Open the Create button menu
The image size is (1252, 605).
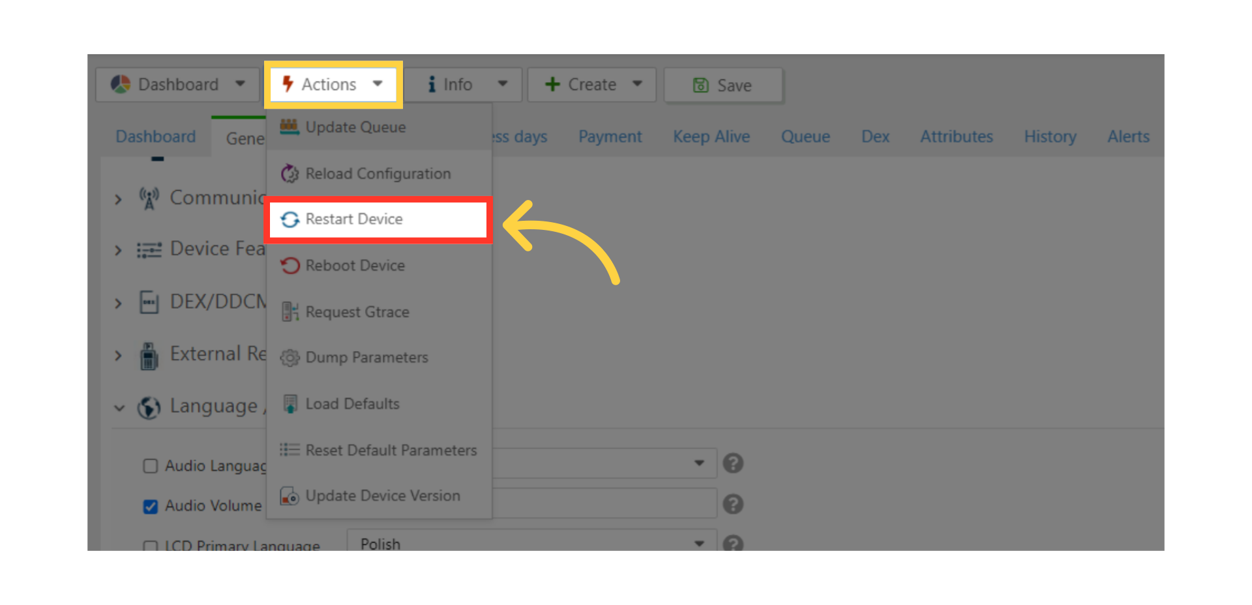(x=591, y=85)
